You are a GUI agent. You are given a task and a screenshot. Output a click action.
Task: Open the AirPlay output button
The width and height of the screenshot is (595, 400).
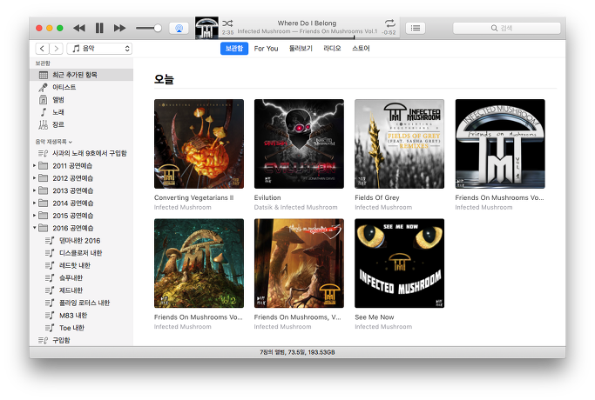179,28
